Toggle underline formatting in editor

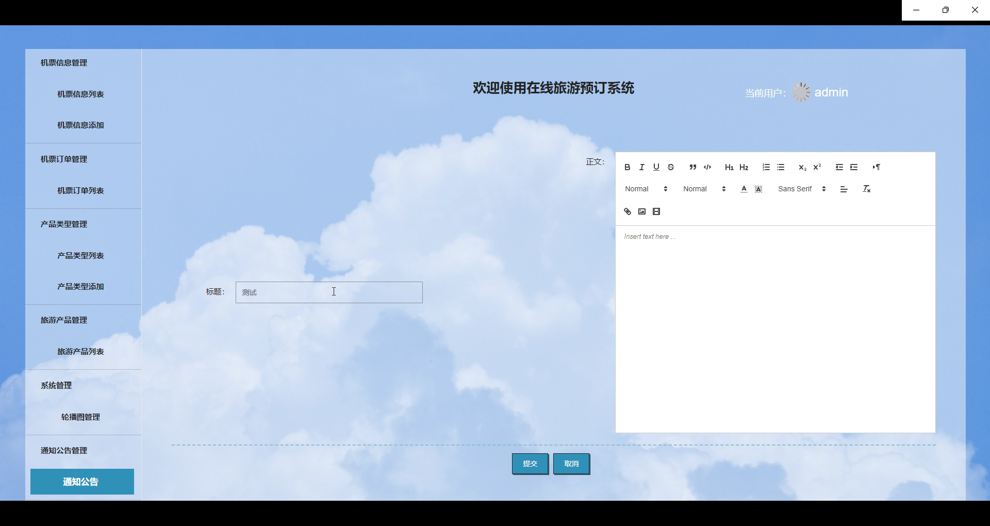(656, 167)
